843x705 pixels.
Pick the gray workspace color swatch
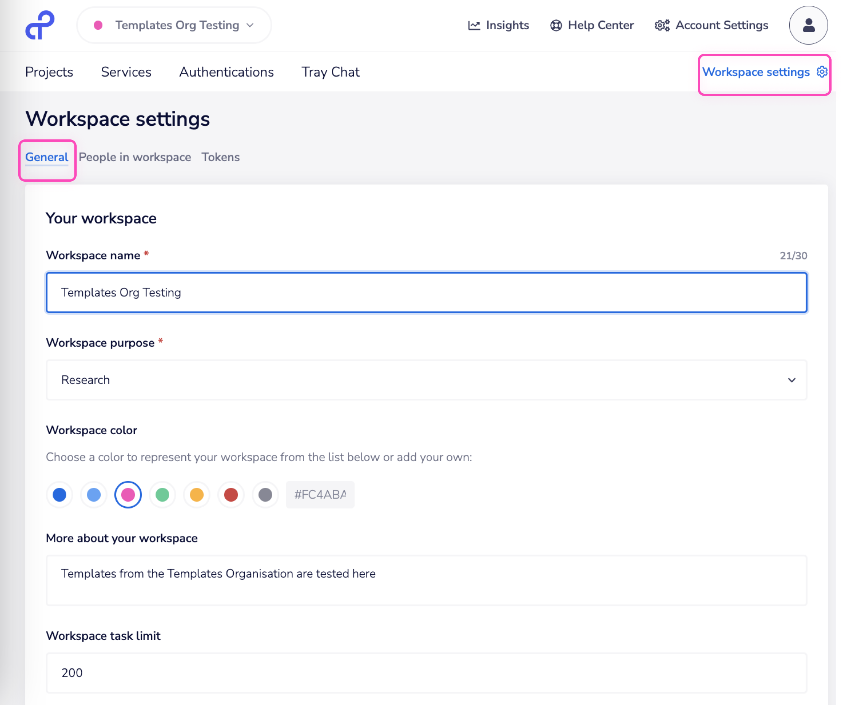tap(265, 494)
